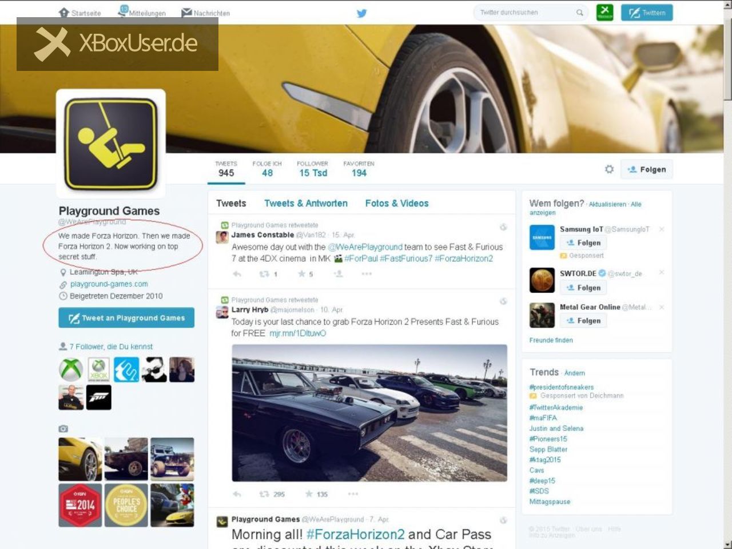
Task: Open Larry Hryb profile avatar
Action: point(222,312)
